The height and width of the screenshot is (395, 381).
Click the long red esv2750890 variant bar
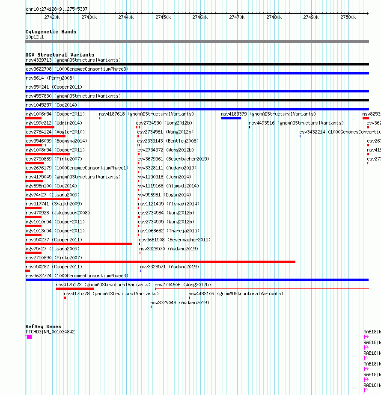point(160,262)
